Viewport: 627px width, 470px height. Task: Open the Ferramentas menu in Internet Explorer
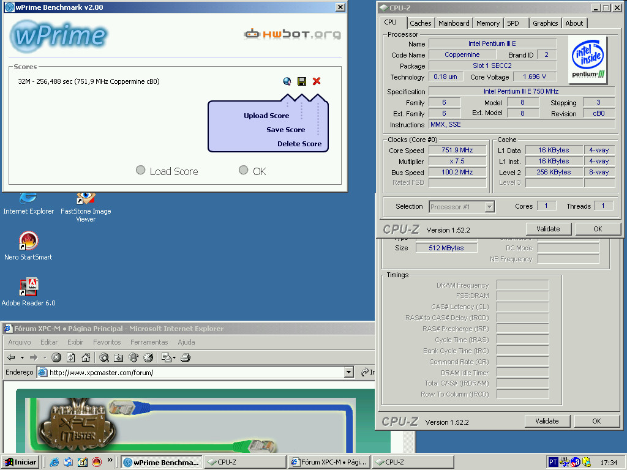click(x=149, y=342)
